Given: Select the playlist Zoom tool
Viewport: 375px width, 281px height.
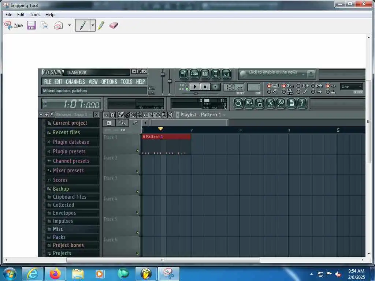Looking at the screenshot, I should [x=164, y=115].
